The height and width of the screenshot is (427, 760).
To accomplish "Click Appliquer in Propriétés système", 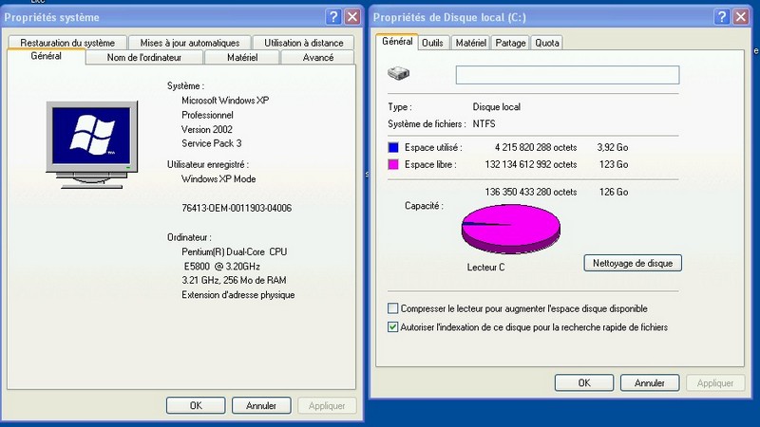I will coord(327,406).
